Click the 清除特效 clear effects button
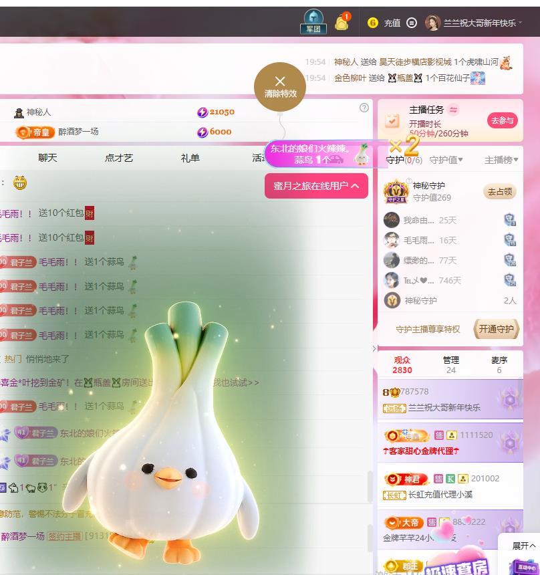Image resolution: width=540 pixels, height=575 pixels. [279, 85]
